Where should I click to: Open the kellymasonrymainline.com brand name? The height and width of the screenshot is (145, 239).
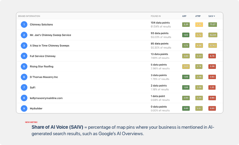click(x=46, y=98)
